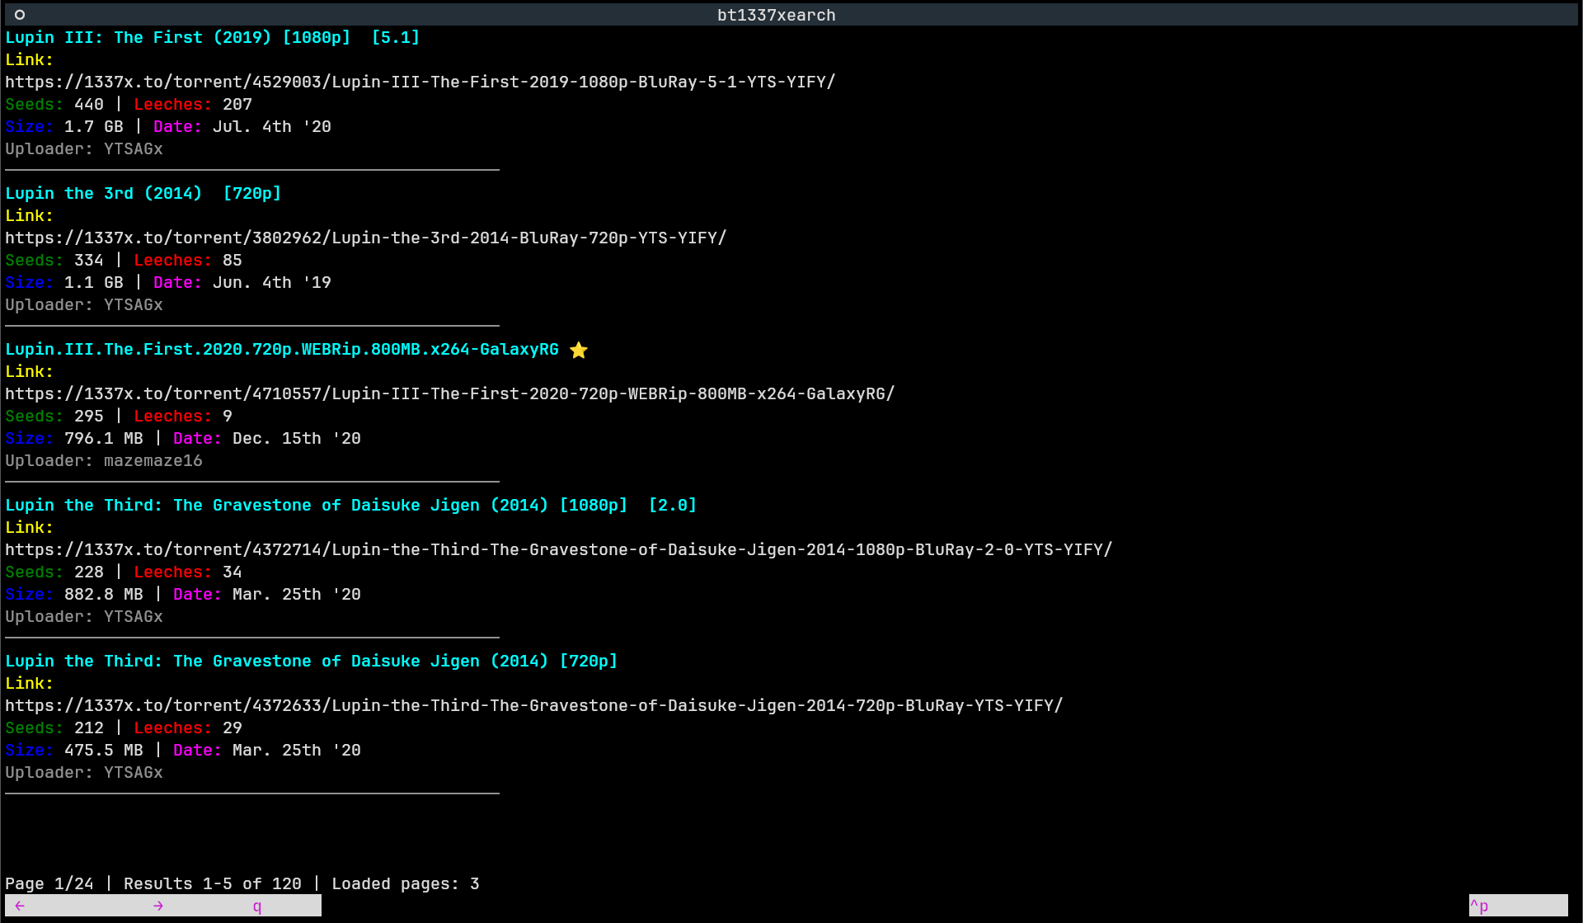Viewport: 1583px width, 923px height.
Task: Select title 'Lupin the 3rd (2014) [720p]'
Action: pos(143,193)
